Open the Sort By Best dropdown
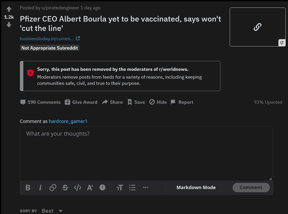Screen dimensions: 288x214 point(52,211)
